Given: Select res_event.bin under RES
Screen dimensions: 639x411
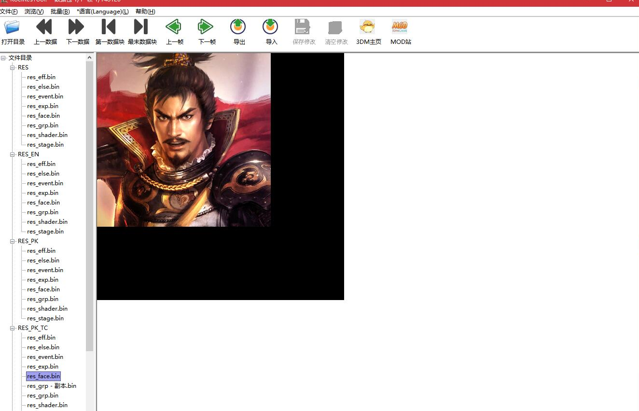Looking at the screenshot, I should (x=45, y=96).
